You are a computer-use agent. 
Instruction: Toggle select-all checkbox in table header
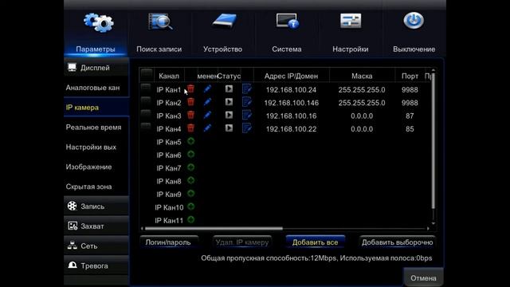[x=147, y=74]
